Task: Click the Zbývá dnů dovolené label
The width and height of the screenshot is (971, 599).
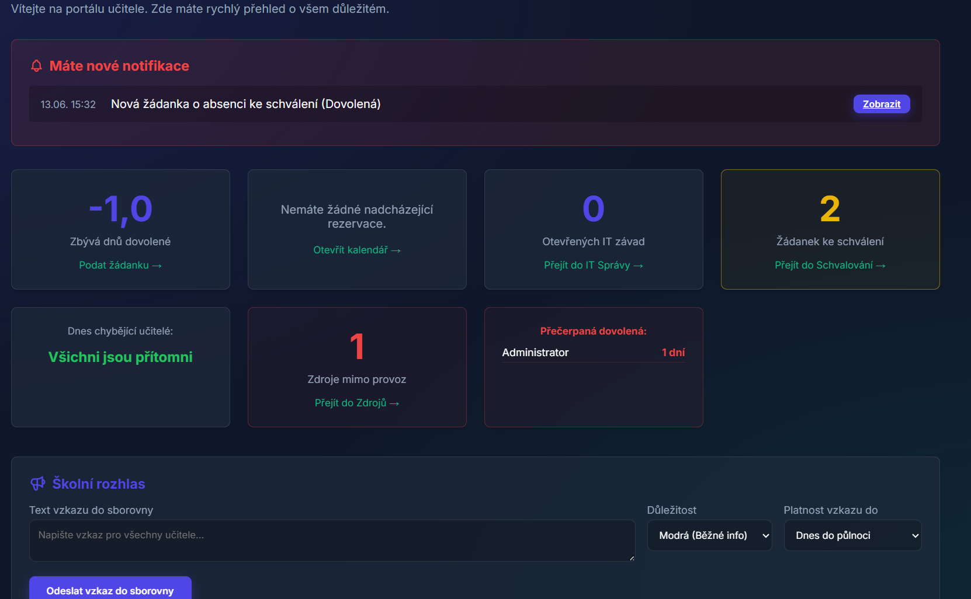Action: coord(120,242)
